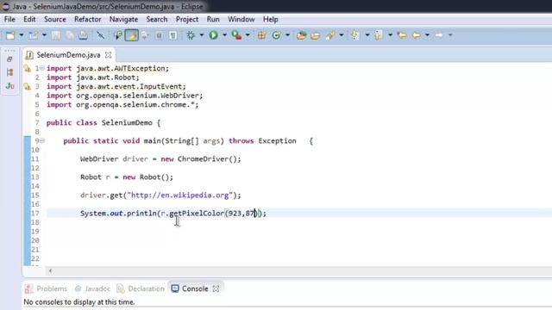Toggle Mark Occurrences highlighted button
The height and width of the screenshot is (310, 552).
coord(132,35)
